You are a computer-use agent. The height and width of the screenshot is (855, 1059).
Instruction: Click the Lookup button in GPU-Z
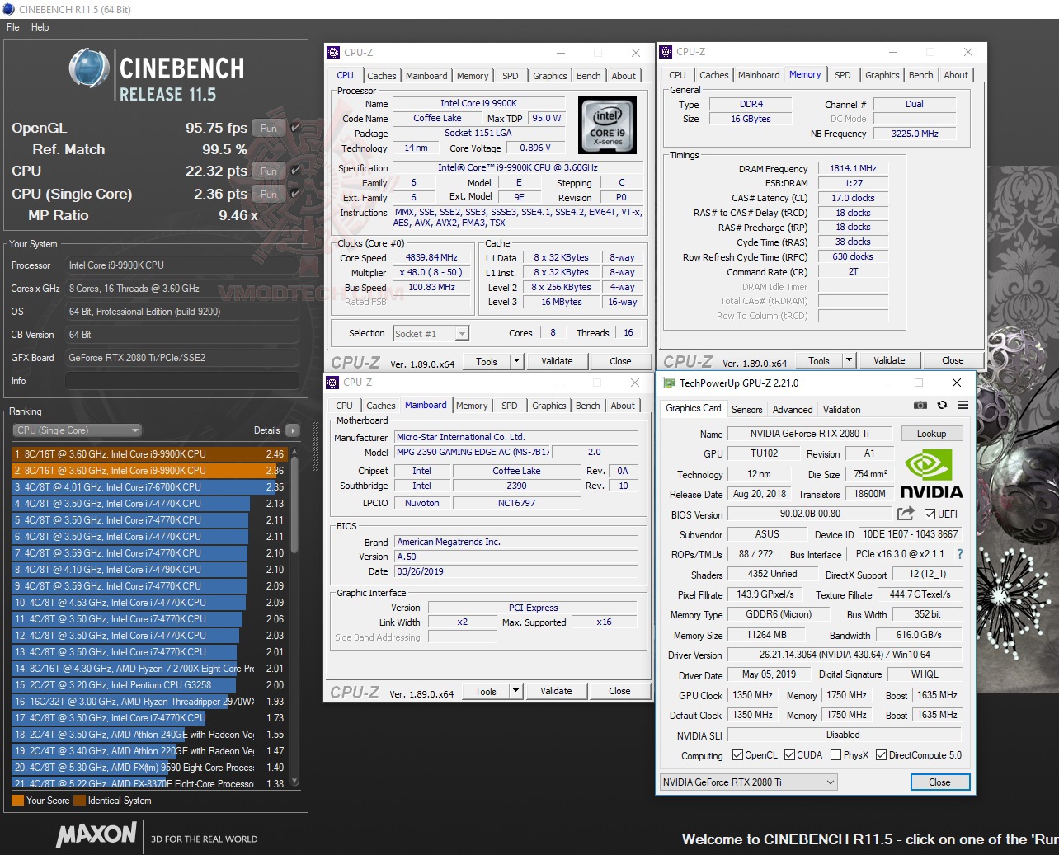pos(932,433)
